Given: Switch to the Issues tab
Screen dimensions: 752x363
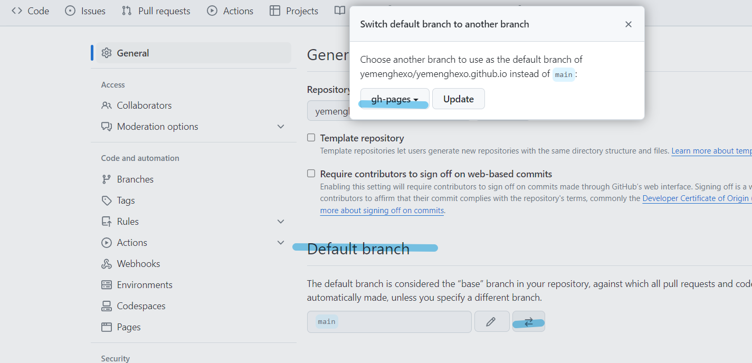Looking at the screenshot, I should [x=85, y=11].
